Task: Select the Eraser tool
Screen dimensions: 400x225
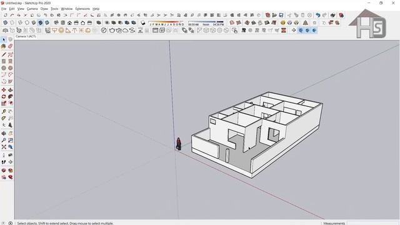Action: point(10,46)
